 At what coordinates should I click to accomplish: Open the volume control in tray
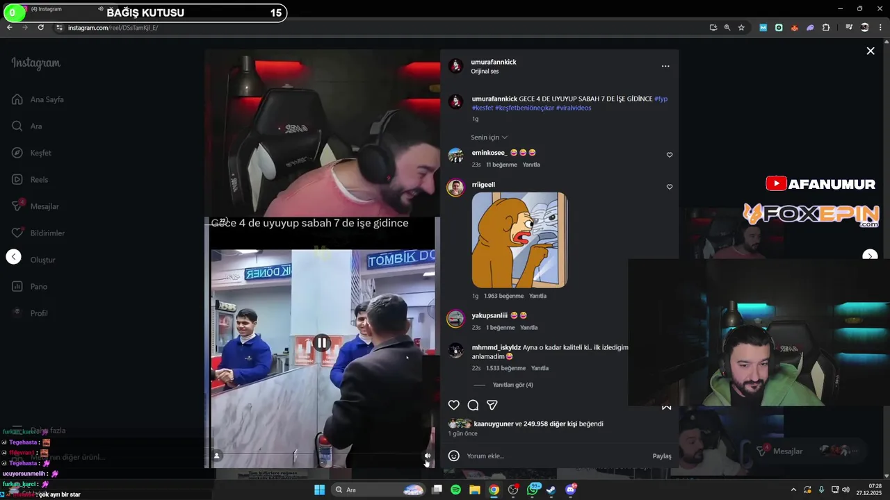pyautogui.click(x=845, y=490)
